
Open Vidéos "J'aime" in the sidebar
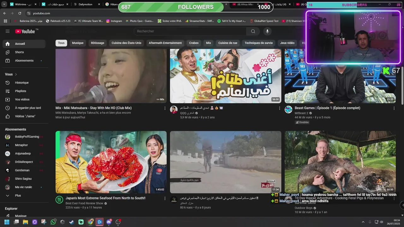click(24, 116)
